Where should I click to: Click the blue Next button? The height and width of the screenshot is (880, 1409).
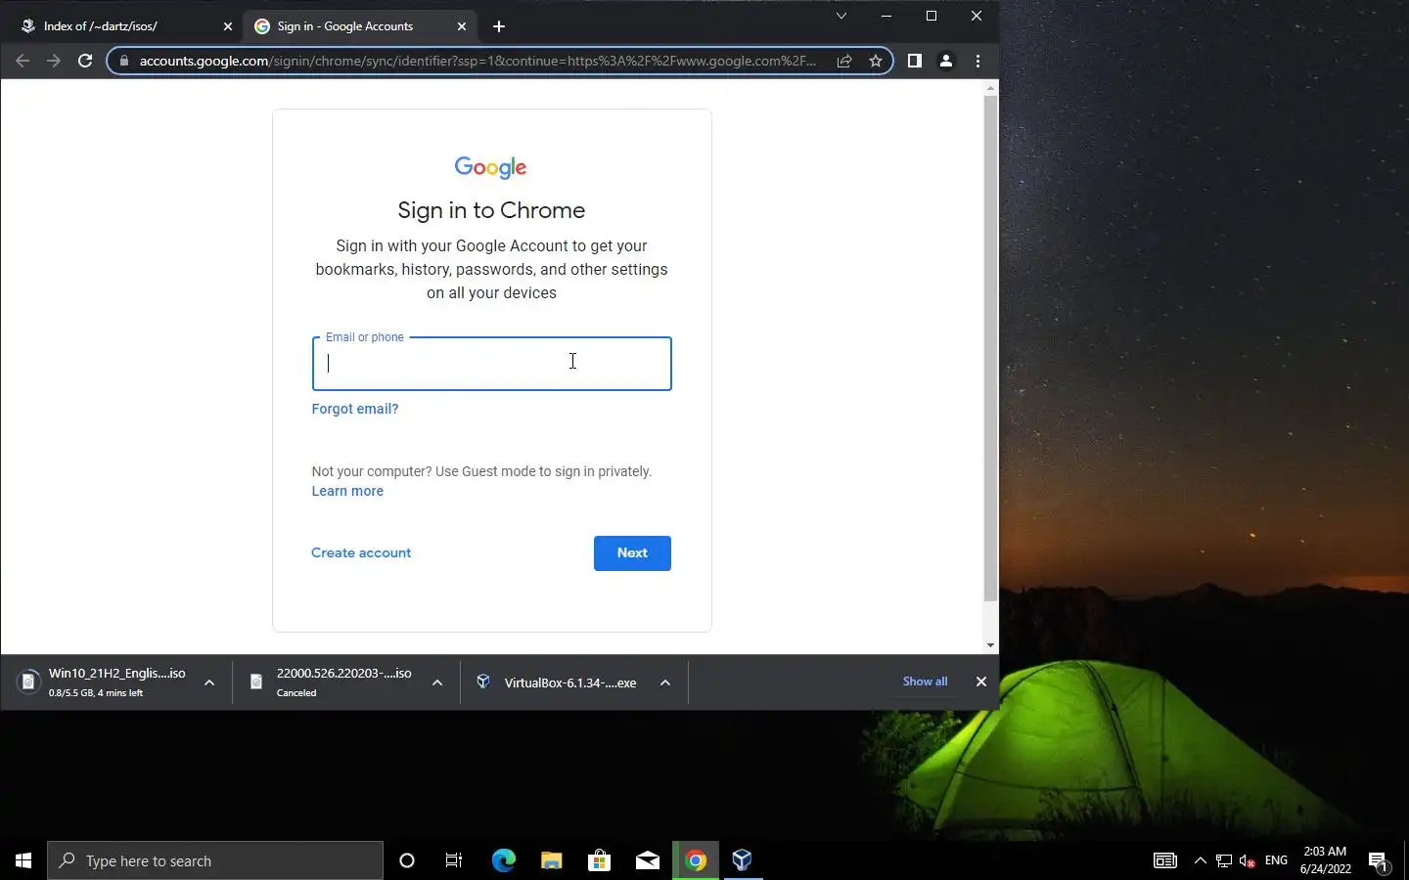[x=632, y=553]
